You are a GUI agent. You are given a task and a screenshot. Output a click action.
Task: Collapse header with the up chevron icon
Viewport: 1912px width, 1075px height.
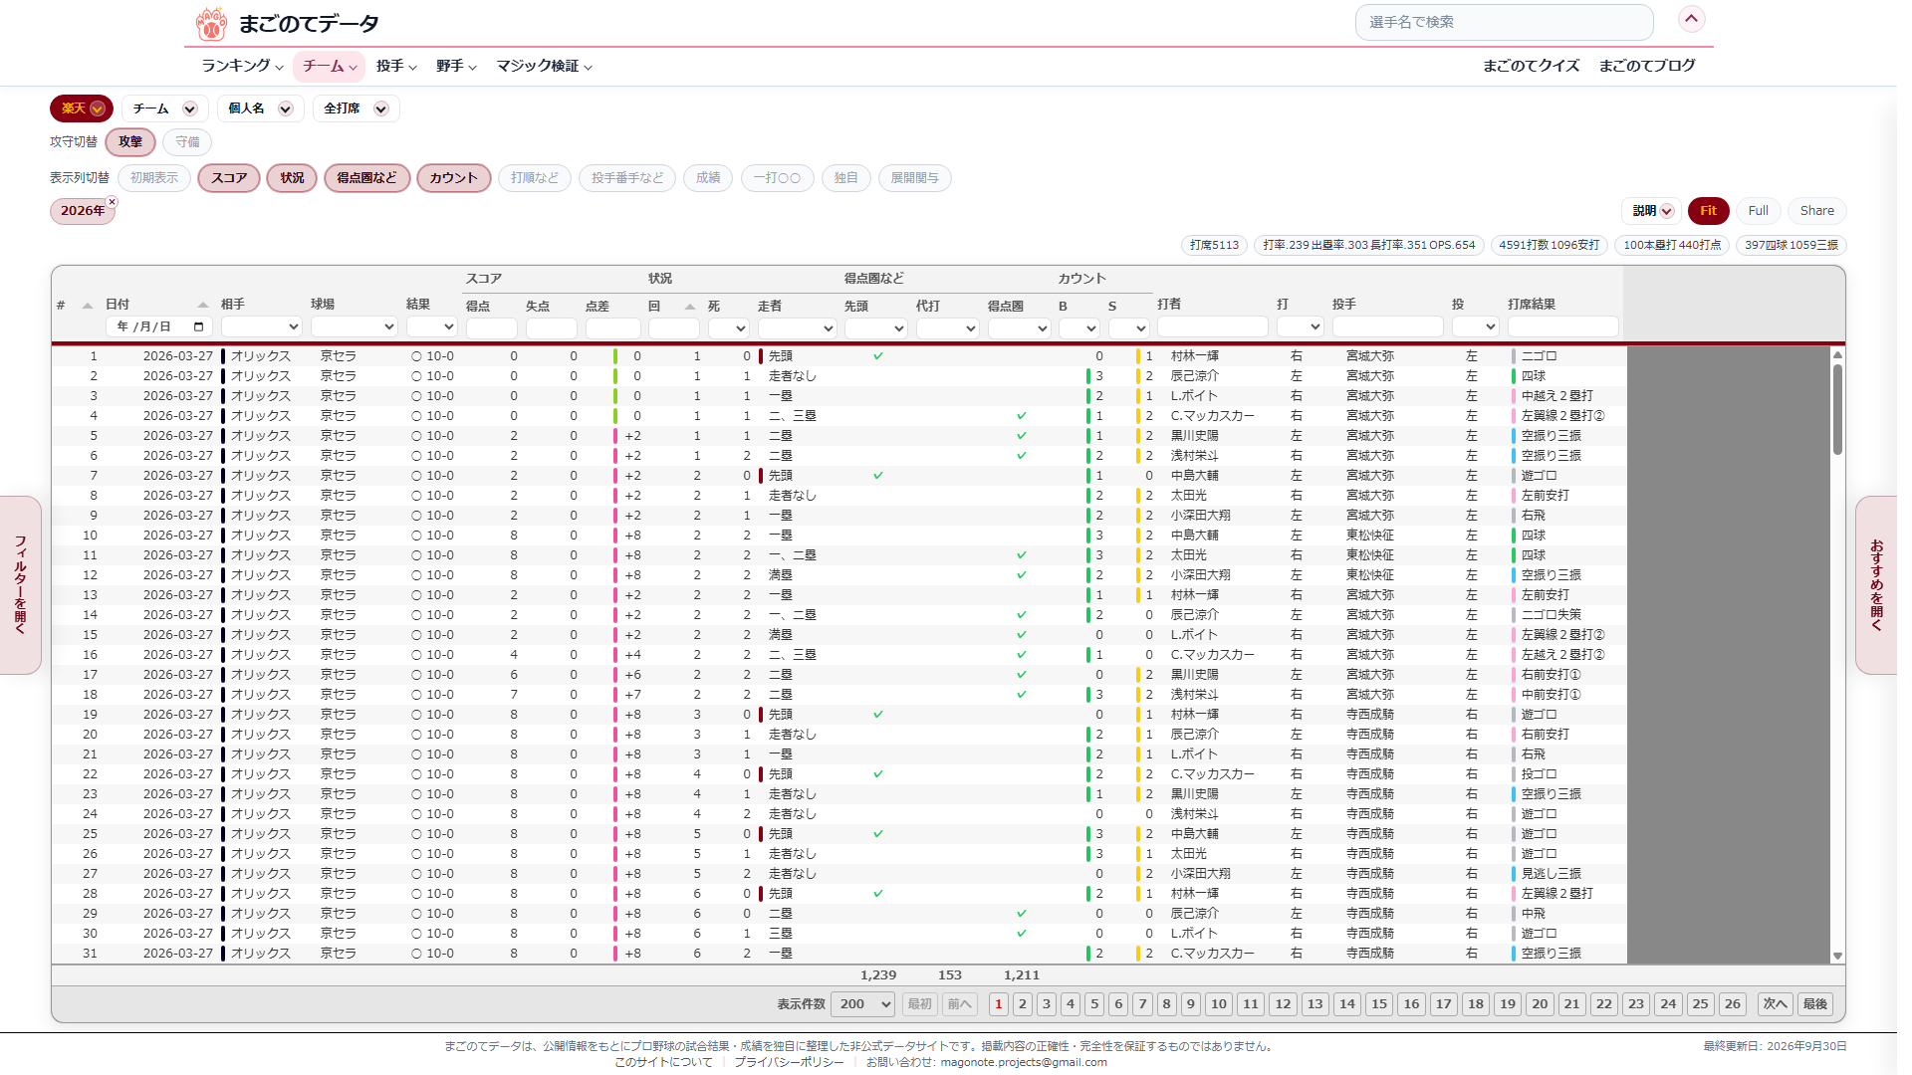pyautogui.click(x=1692, y=19)
